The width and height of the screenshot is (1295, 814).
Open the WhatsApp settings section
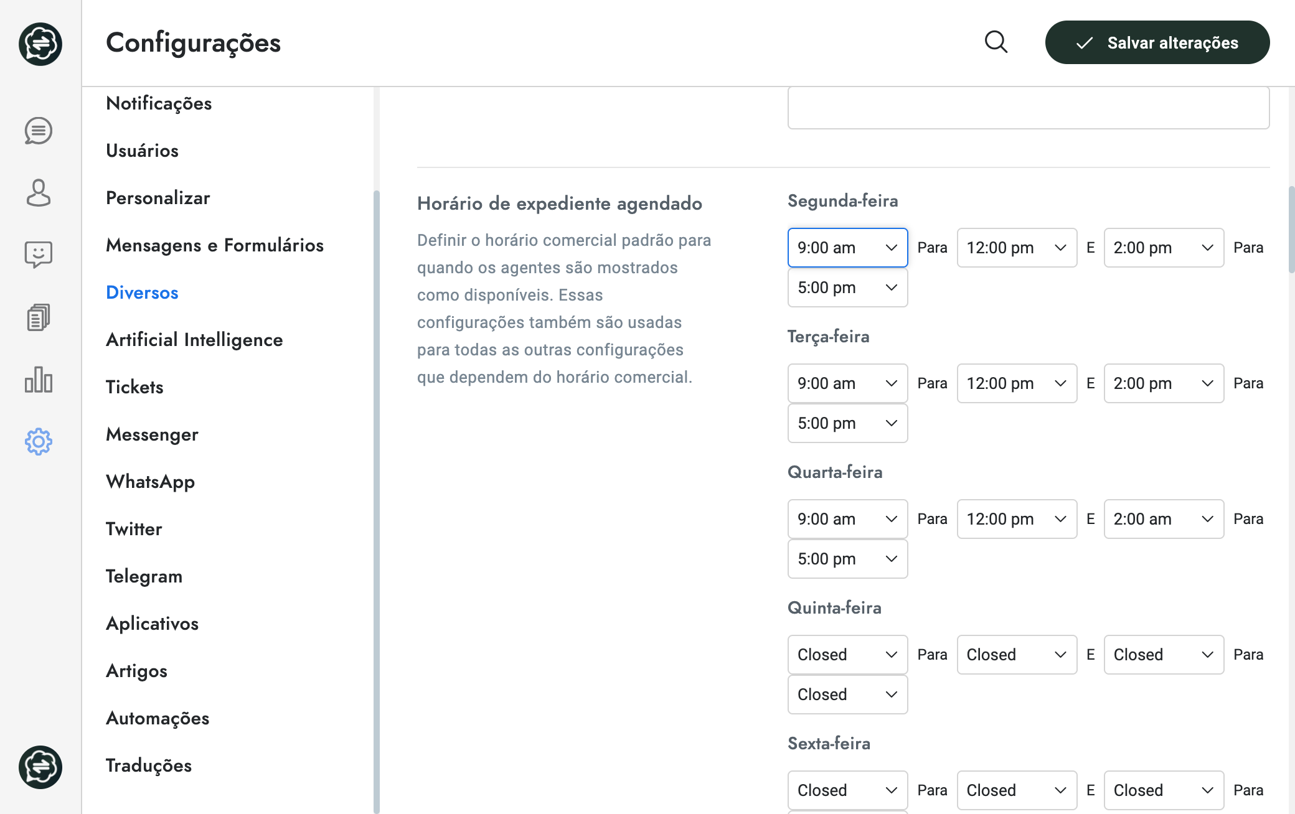coord(150,482)
